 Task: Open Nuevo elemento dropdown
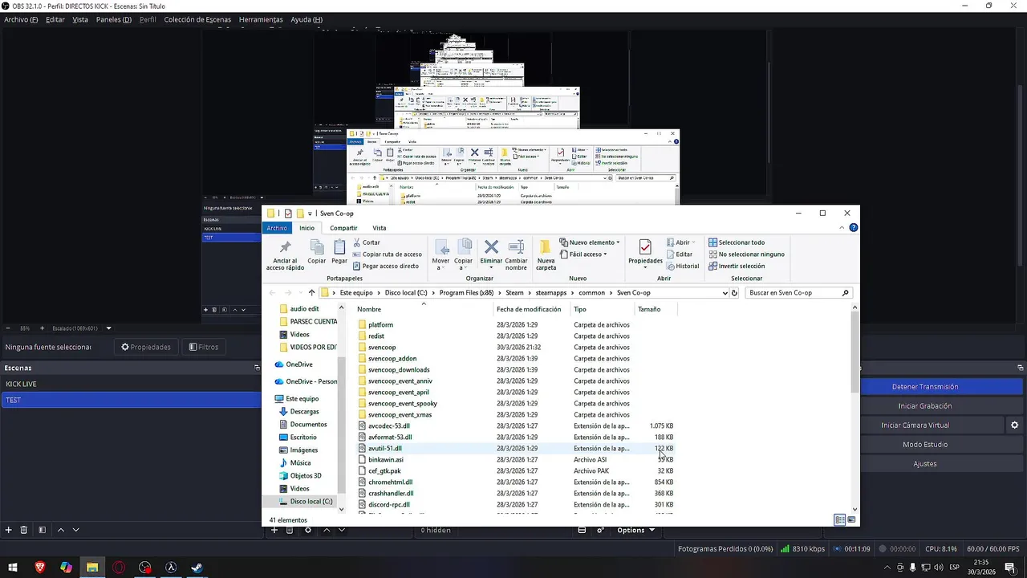click(x=590, y=242)
